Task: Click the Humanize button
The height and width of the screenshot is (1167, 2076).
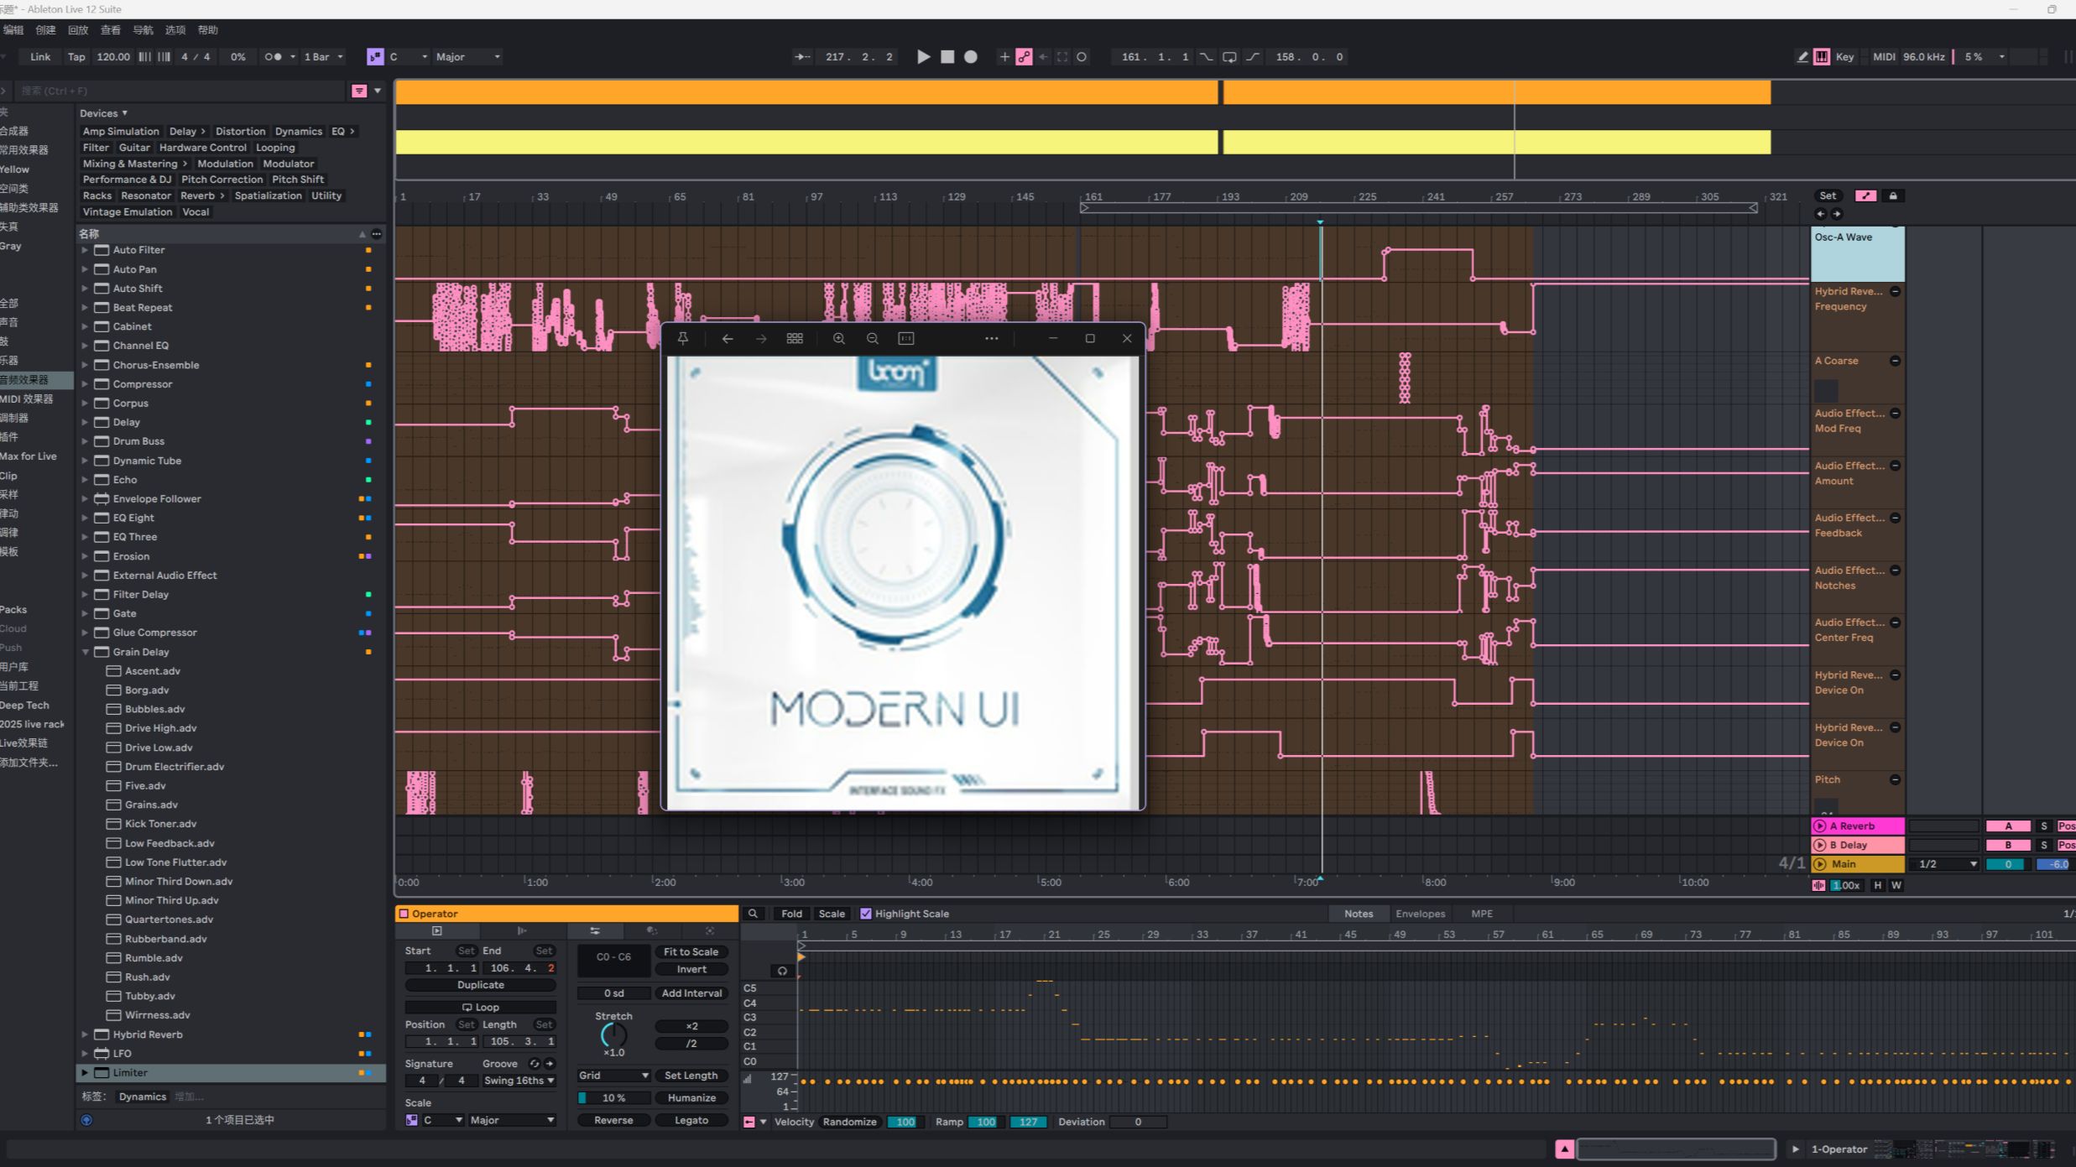Action: (x=691, y=1097)
